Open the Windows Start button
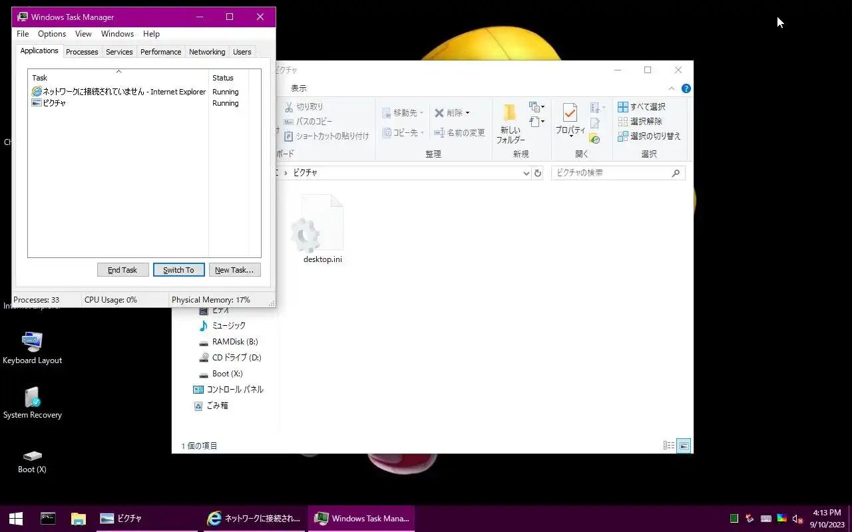 (16, 518)
